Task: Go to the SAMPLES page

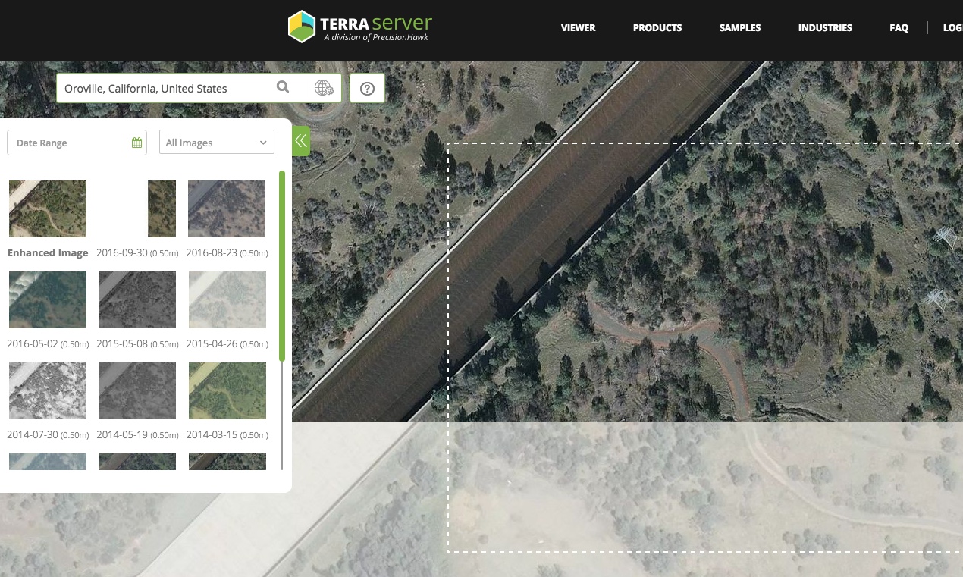Action: [740, 28]
